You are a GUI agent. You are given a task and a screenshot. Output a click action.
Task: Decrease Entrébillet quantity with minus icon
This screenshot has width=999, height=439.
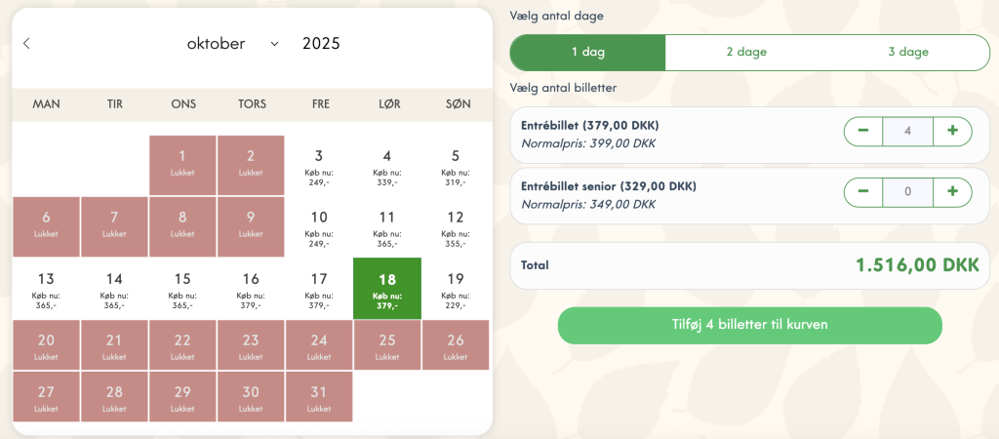coord(863,132)
